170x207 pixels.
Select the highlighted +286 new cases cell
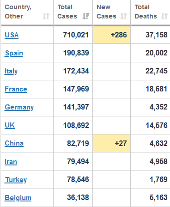click(x=112, y=35)
